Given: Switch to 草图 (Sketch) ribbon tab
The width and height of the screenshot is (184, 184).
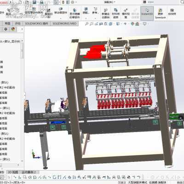Looking at the screenshot, I should click(x=7, y=23).
